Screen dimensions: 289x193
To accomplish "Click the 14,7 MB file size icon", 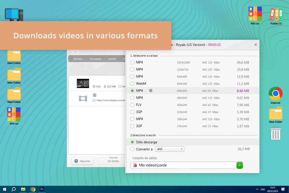I will point(105,87).
